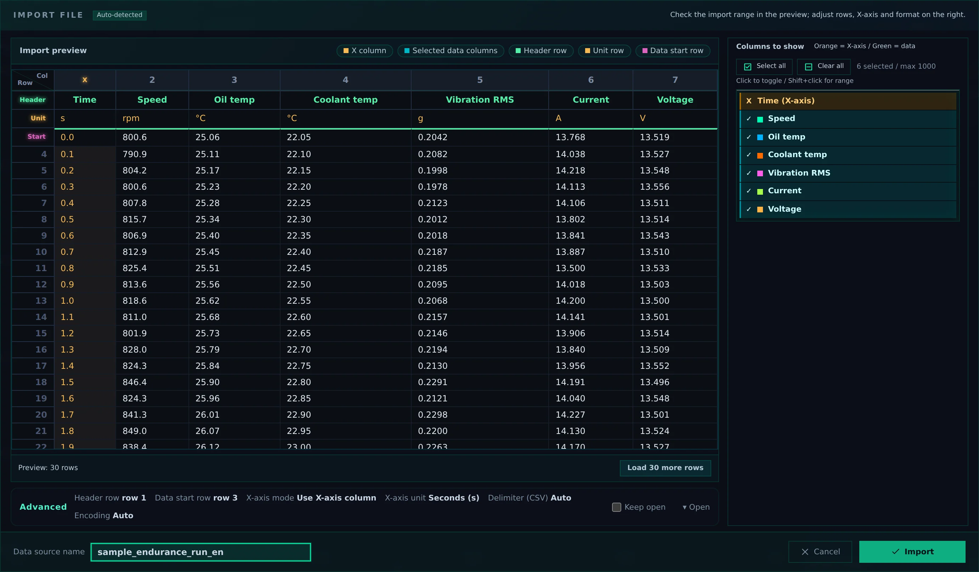Viewport: 979px width, 572px height.
Task: Click the X column legend chip
Action: pyautogui.click(x=364, y=51)
